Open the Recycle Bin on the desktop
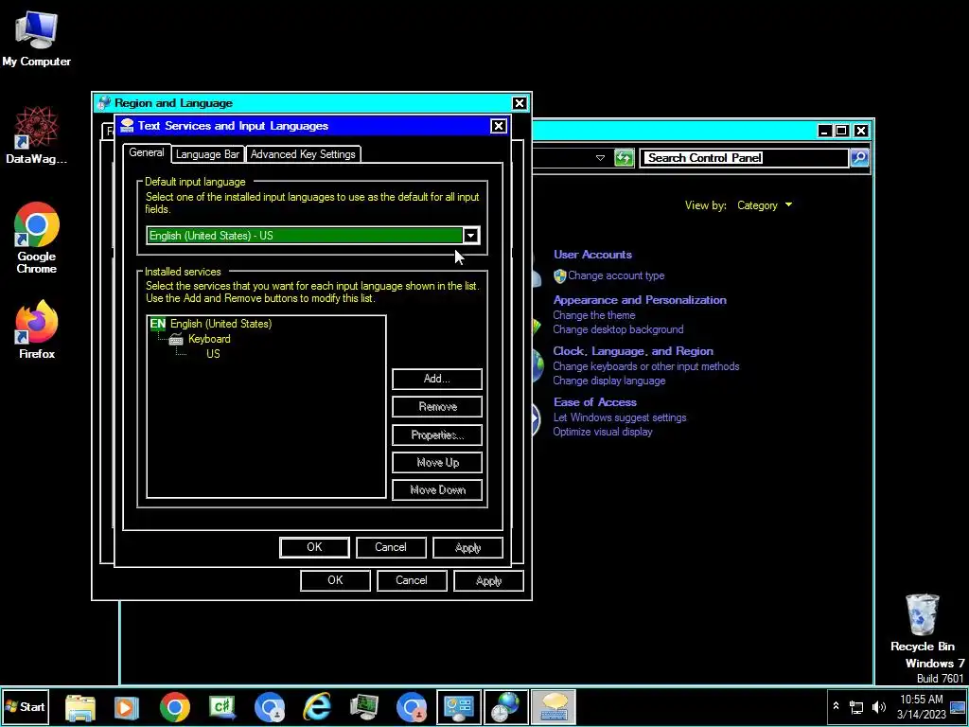 [x=922, y=623]
